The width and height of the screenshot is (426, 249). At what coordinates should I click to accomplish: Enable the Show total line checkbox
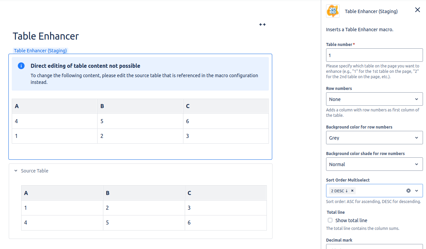pyautogui.click(x=330, y=220)
